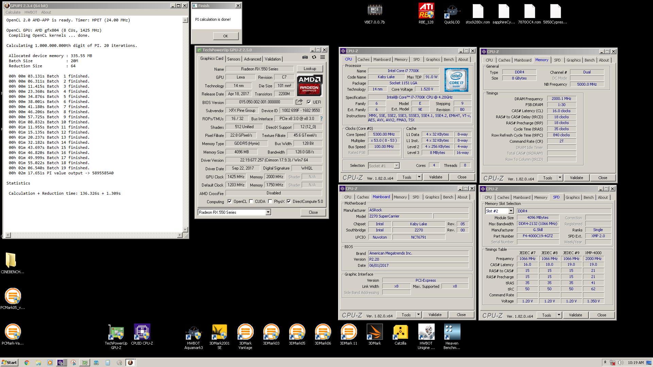Click Close in the CPU-Z SPD window
This screenshot has height=367, width=653.
(602, 315)
